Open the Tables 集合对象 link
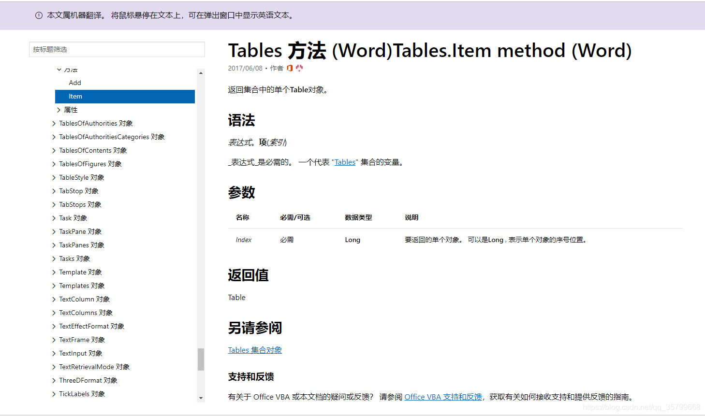This screenshot has width=705, height=416. click(x=255, y=350)
